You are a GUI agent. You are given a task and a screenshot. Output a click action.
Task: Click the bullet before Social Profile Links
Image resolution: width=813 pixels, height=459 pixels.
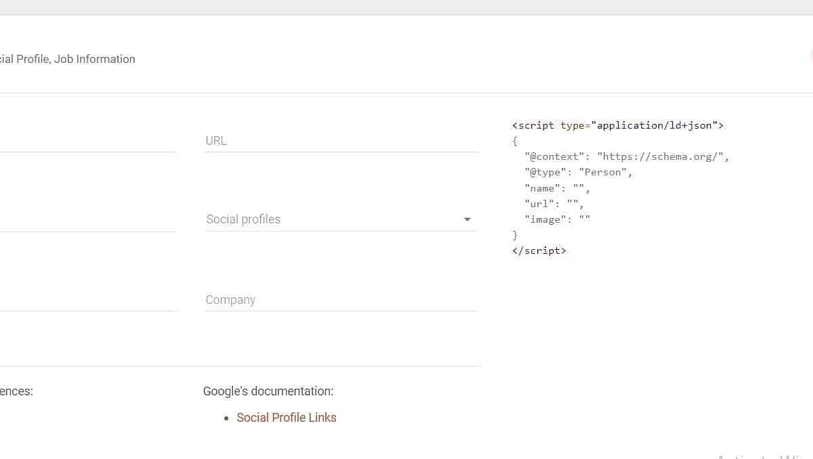pos(226,418)
